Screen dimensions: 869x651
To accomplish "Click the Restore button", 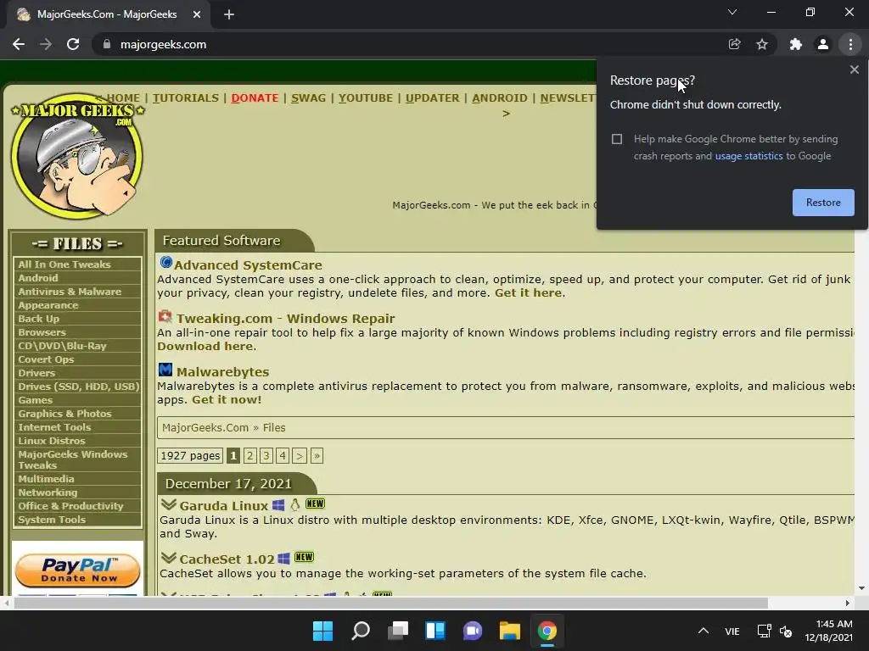I will (823, 203).
